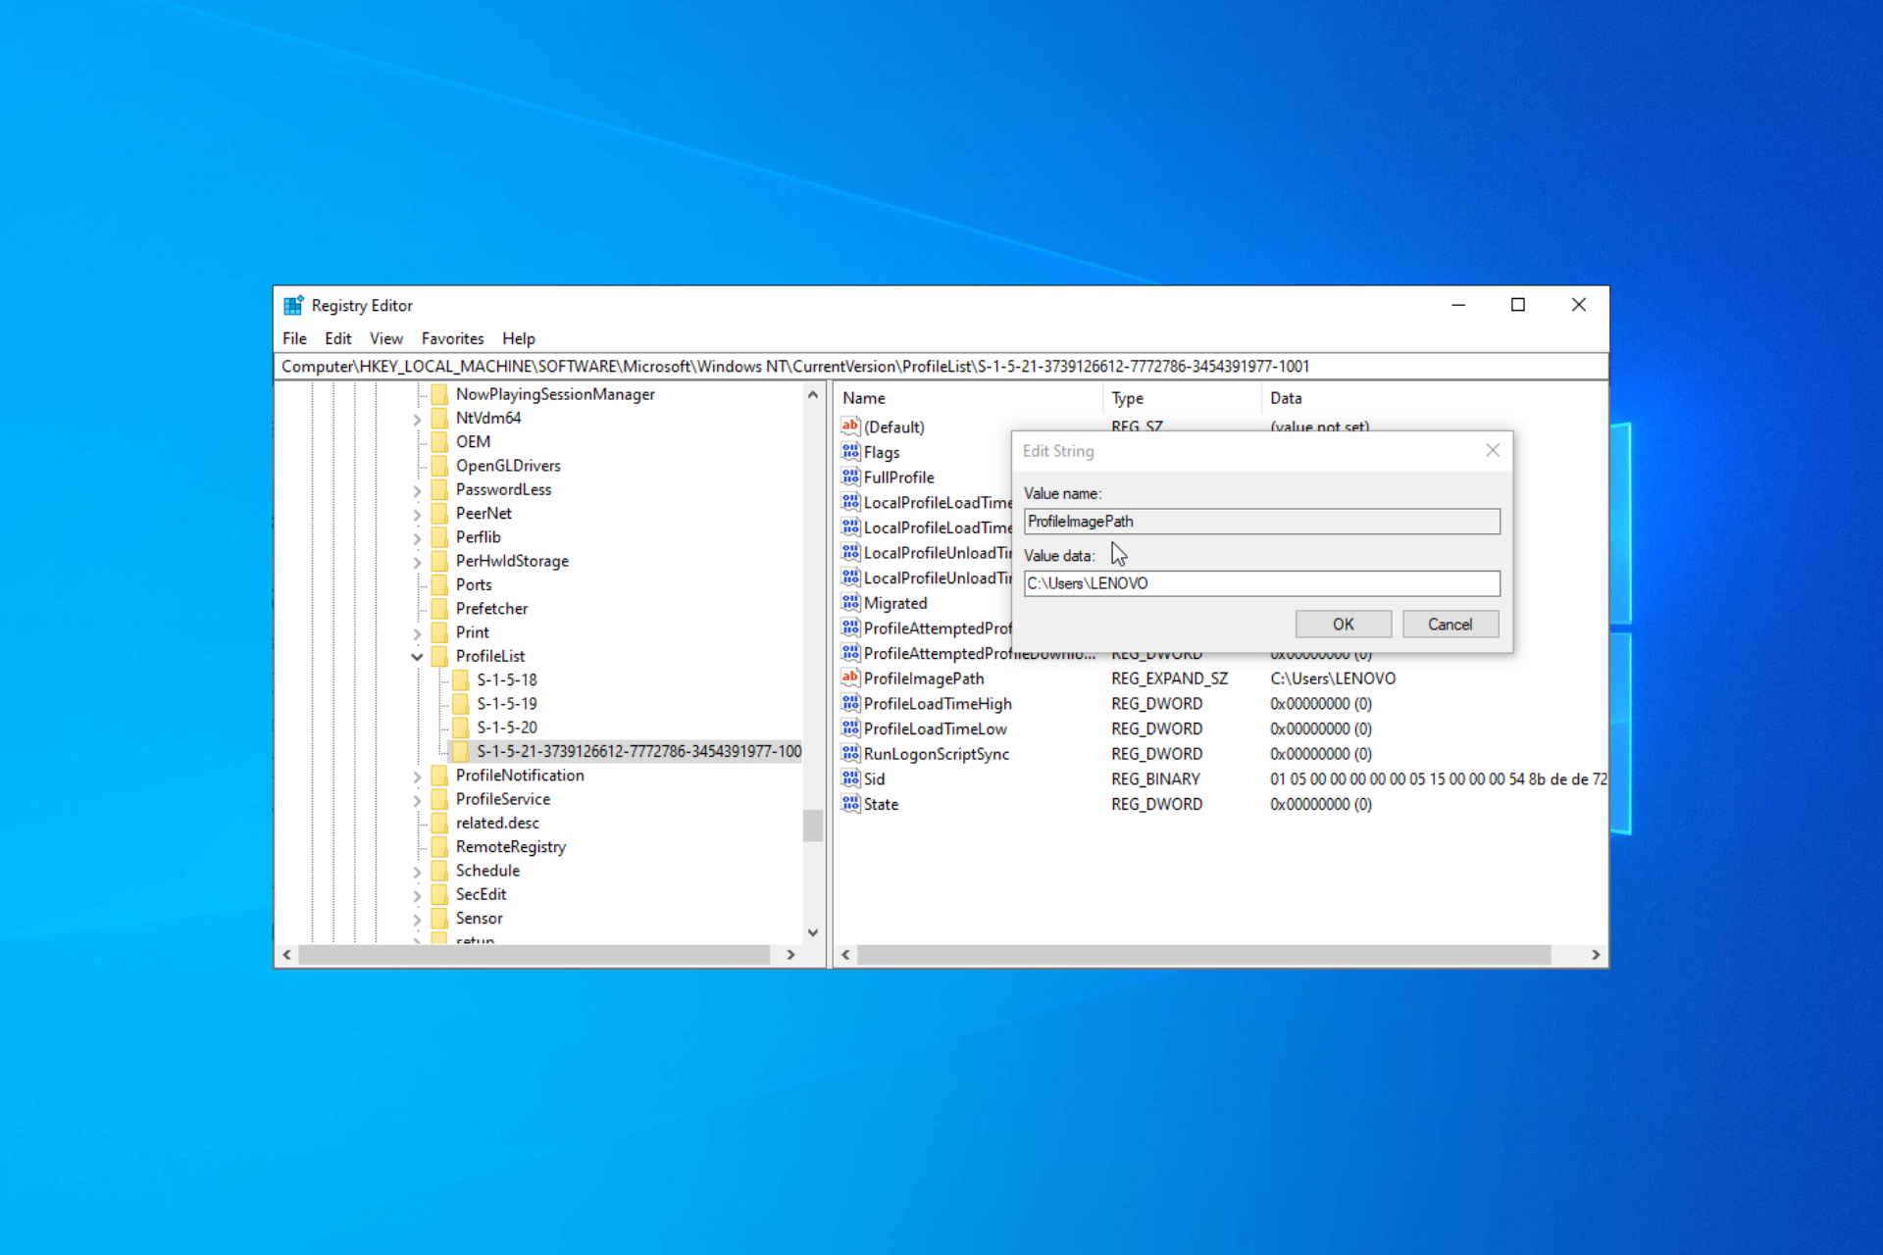The image size is (1883, 1255).
Task: Expand the PasswordLess key
Action: point(417,490)
